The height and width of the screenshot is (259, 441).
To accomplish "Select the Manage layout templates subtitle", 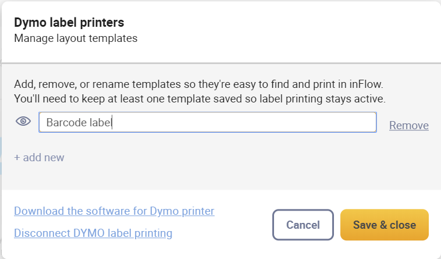I will [x=76, y=38].
